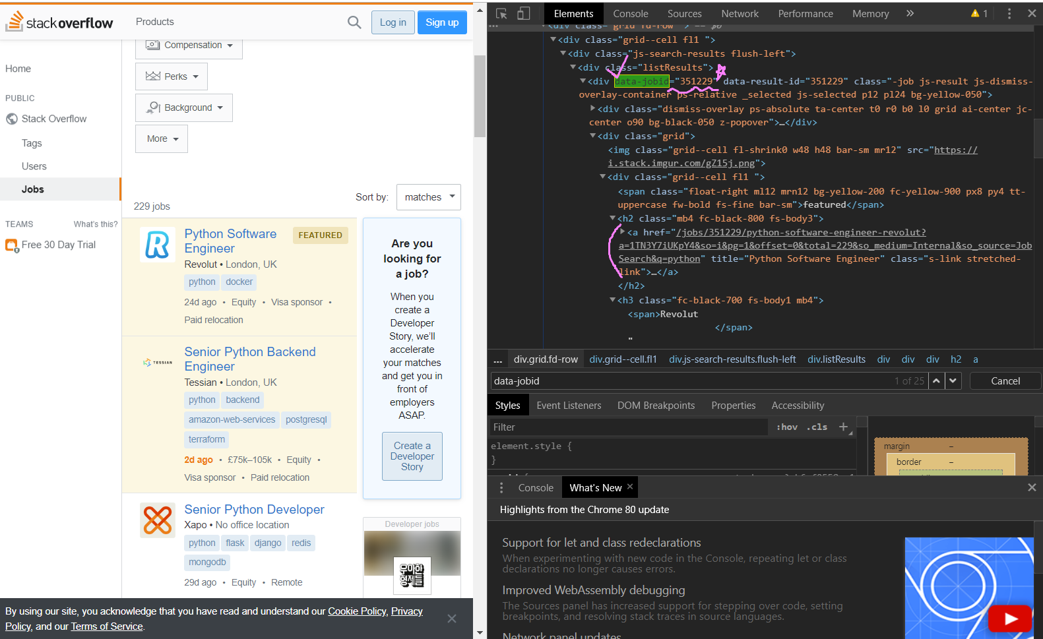The image size is (1043, 639).
Task: Open the Event Listeners pane tab
Action: pos(569,405)
